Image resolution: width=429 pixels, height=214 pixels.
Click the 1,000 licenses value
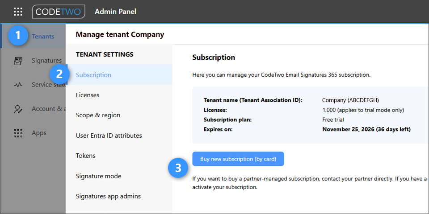363,110
